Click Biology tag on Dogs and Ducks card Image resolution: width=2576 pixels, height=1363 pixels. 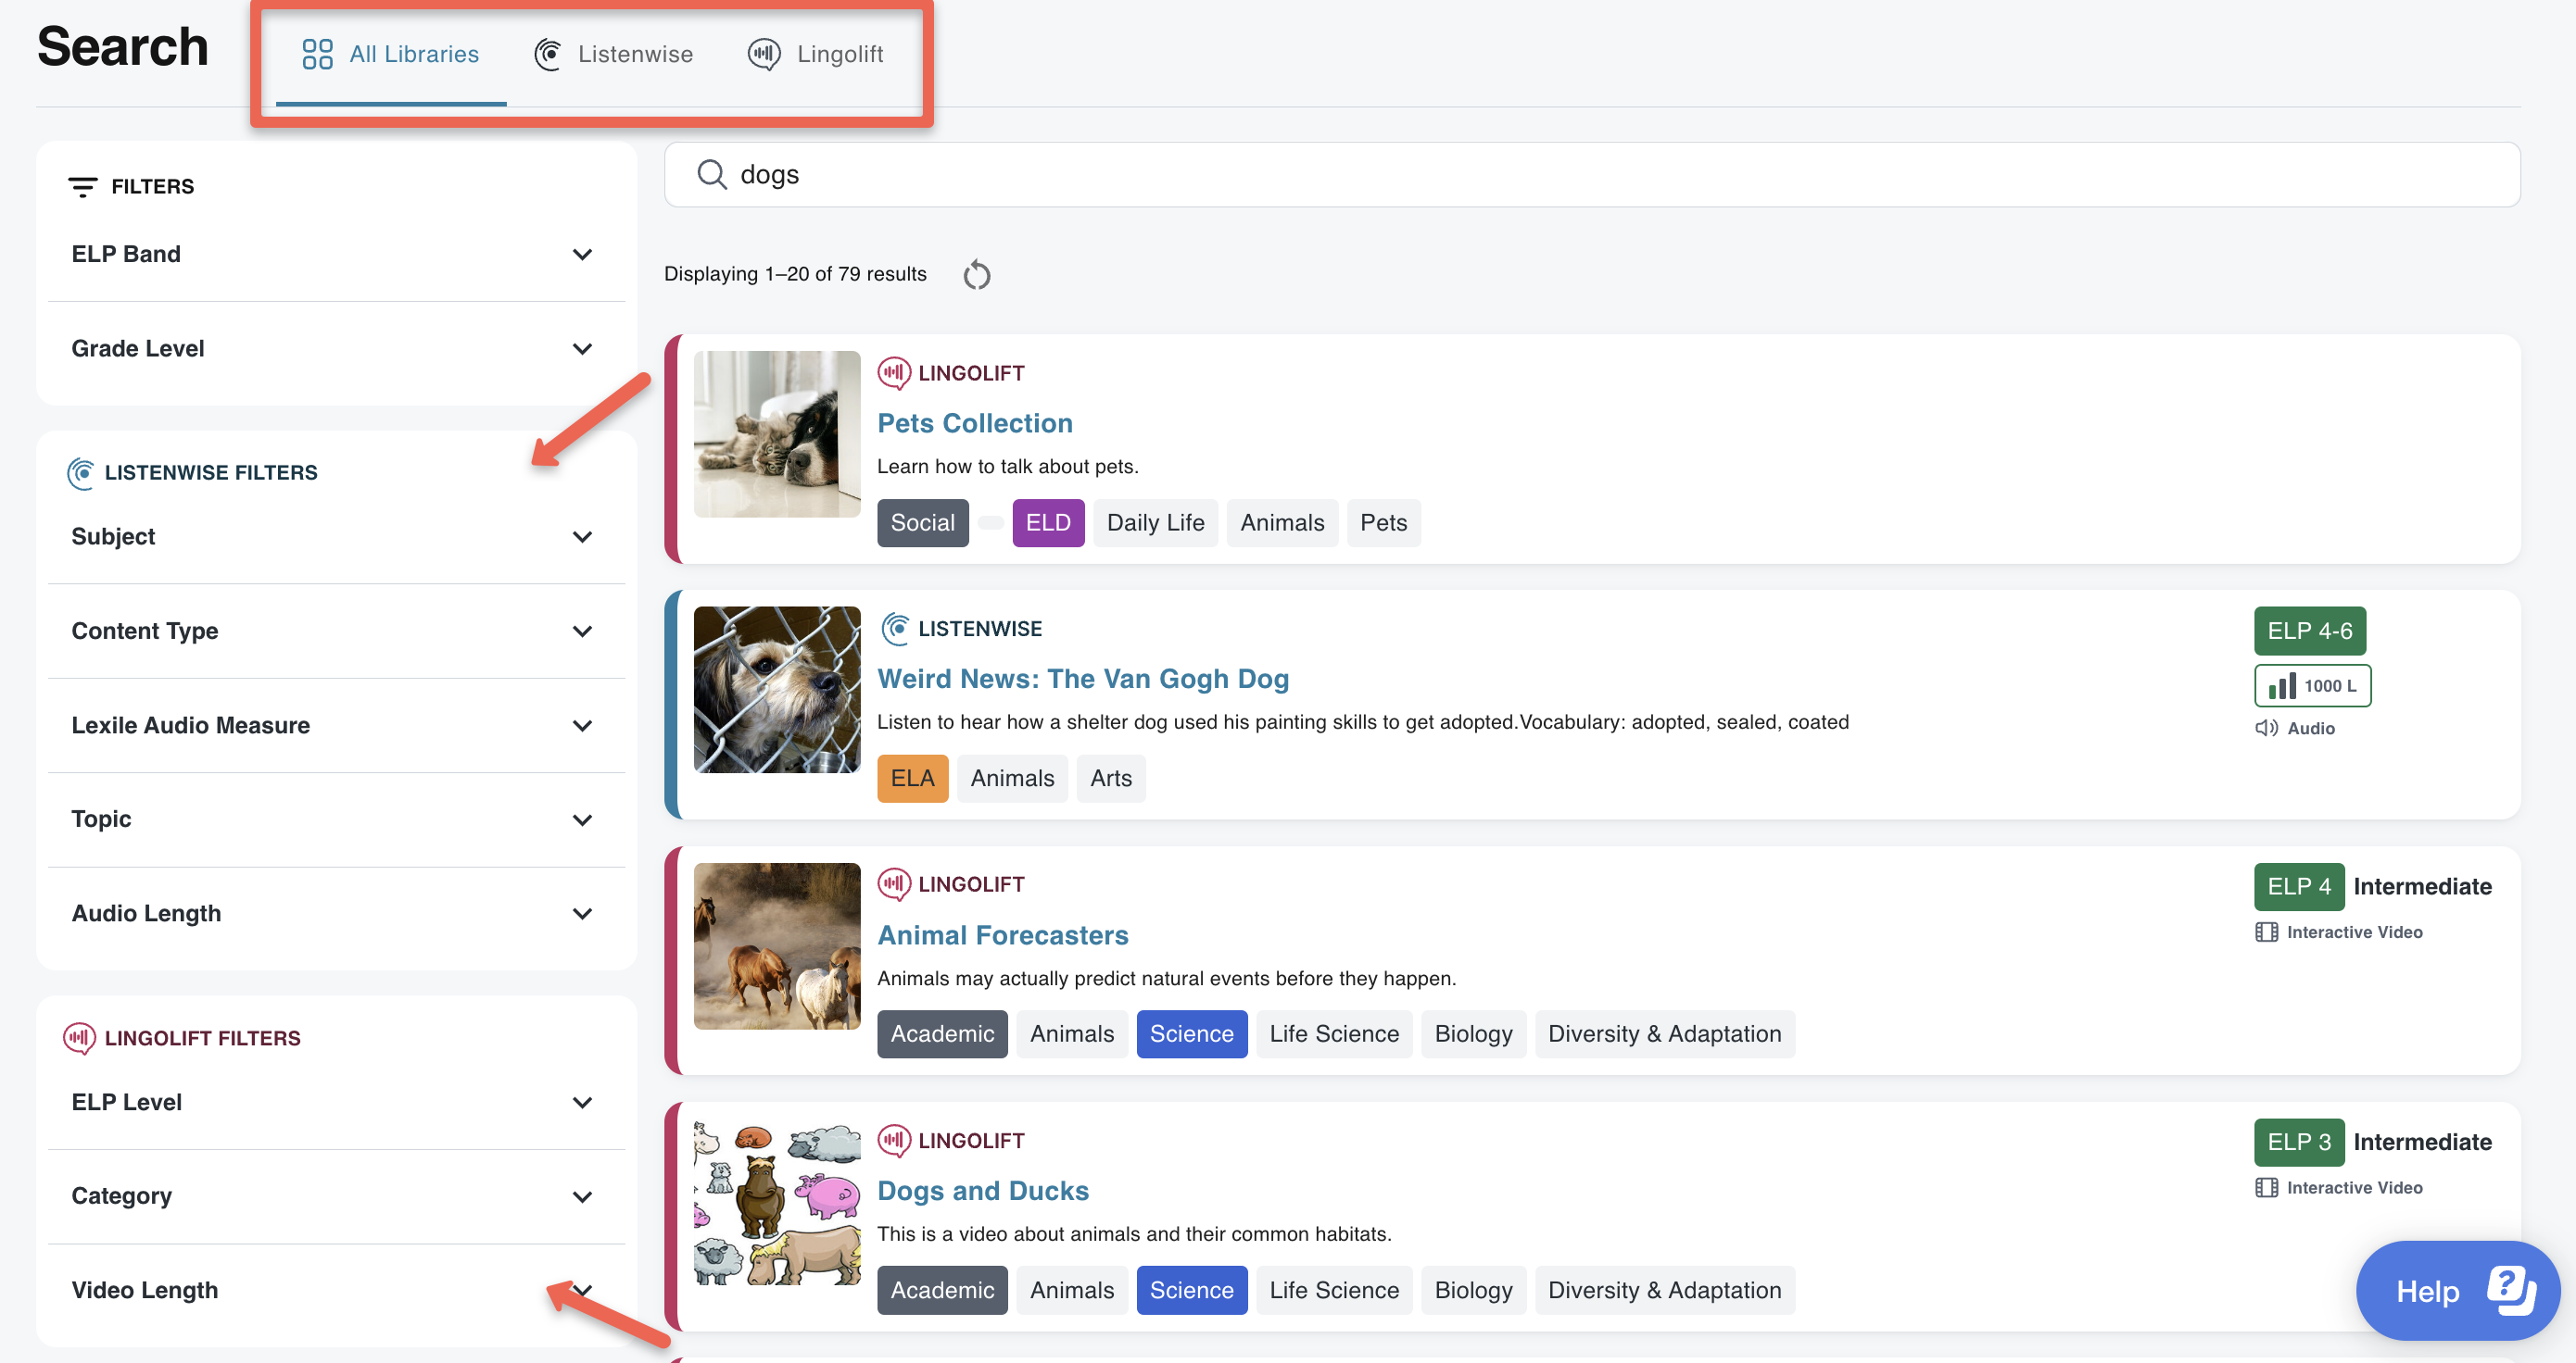pos(1473,1290)
